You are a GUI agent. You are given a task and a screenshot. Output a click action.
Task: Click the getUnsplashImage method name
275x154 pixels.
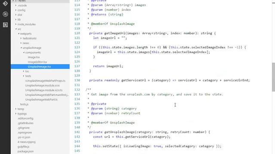click(119, 132)
